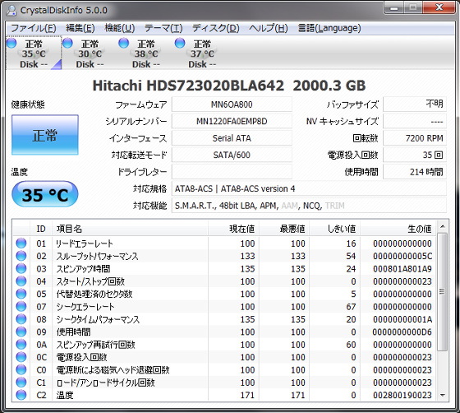Click status orb of row 01 リードエラーレート
This screenshot has width=460, height=413.
point(21,244)
